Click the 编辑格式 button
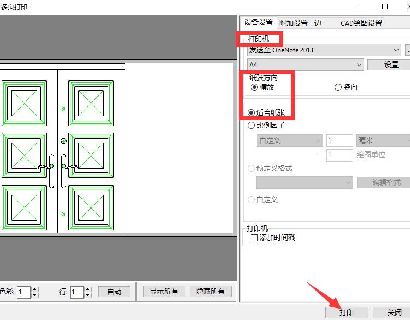The height and width of the screenshot is (320, 410). [x=384, y=182]
